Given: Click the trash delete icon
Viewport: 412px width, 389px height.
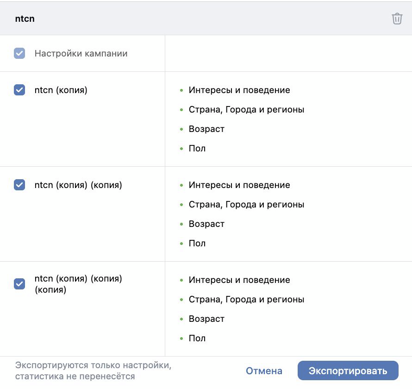Looking at the screenshot, I should pos(397,19).
